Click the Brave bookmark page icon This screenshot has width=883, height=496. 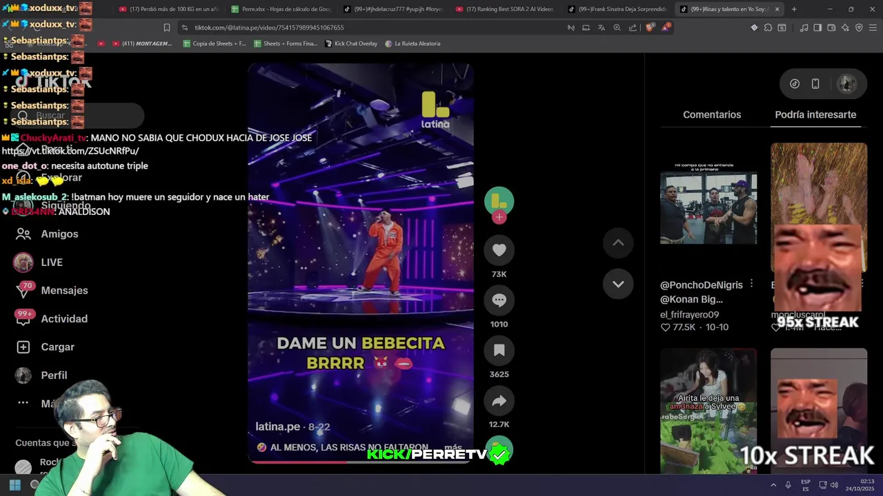point(167,28)
